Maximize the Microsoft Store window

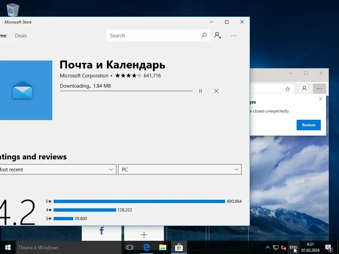tap(227, 22)
